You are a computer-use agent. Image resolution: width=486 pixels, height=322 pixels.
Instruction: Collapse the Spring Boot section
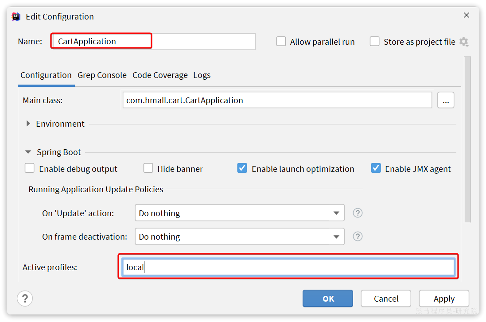click(28, 152)
